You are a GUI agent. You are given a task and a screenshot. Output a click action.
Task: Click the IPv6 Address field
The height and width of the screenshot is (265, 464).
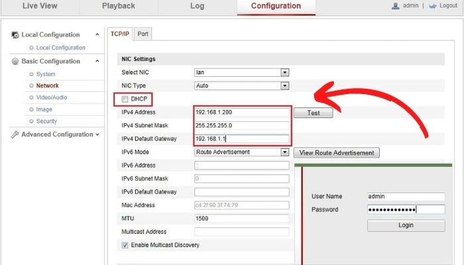242,166
